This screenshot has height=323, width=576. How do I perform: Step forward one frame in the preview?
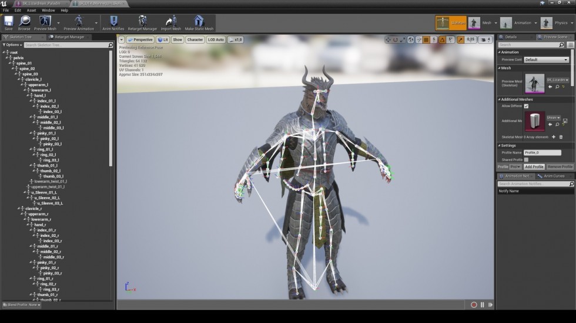(490, 305)
